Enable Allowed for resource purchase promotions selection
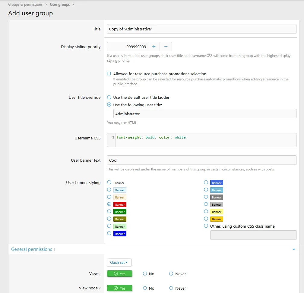The width and height of the screenshot is (304, 293). click(x=109, y=74)
